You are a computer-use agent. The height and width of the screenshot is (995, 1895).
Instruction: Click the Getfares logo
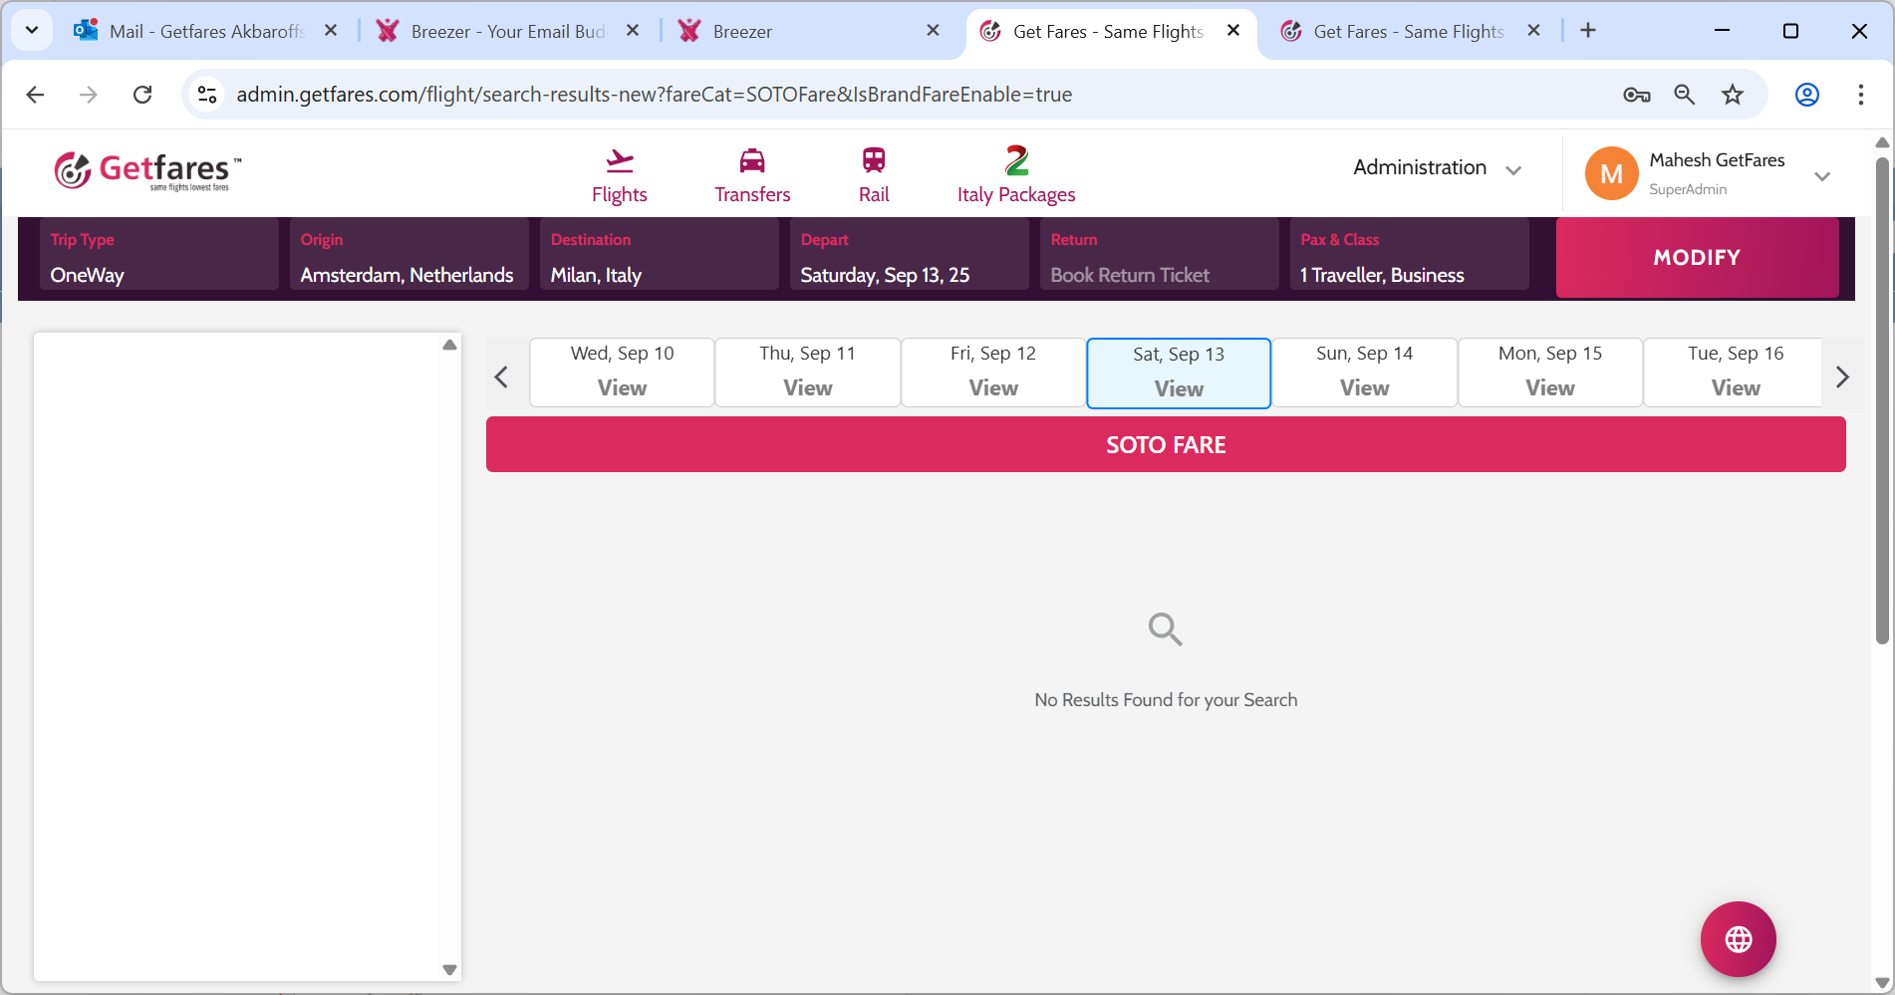pos(147,171)
